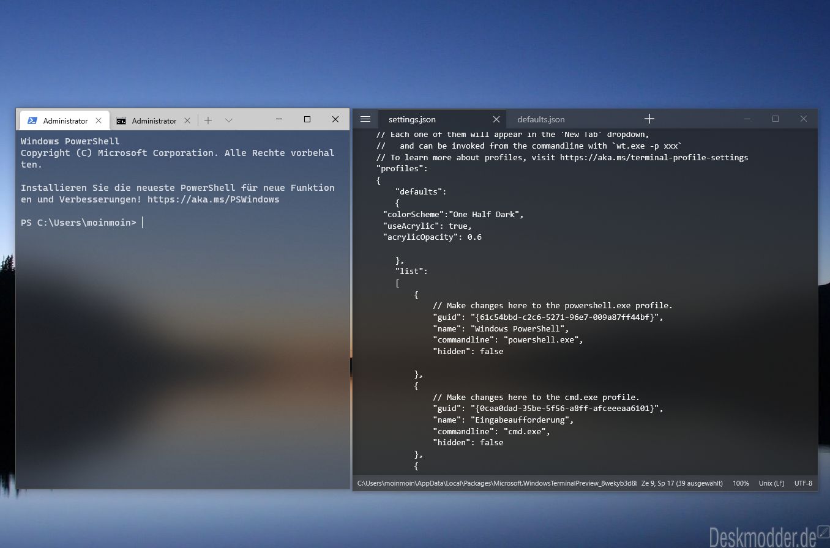Click the "acrylicOpacity": 0.6 line
The image size is (830, 548).
(x=432, y=237)
